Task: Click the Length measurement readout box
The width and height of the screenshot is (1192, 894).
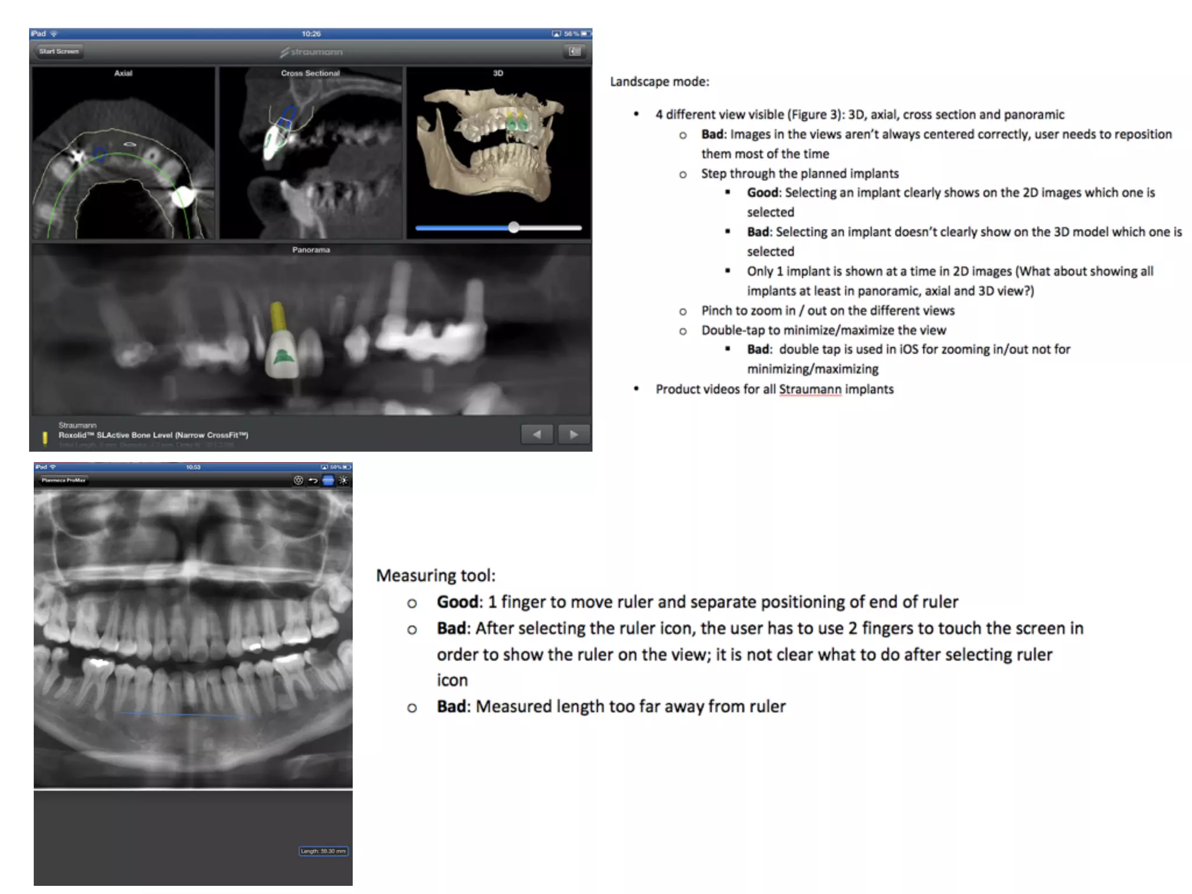Action: coord(324,851)
